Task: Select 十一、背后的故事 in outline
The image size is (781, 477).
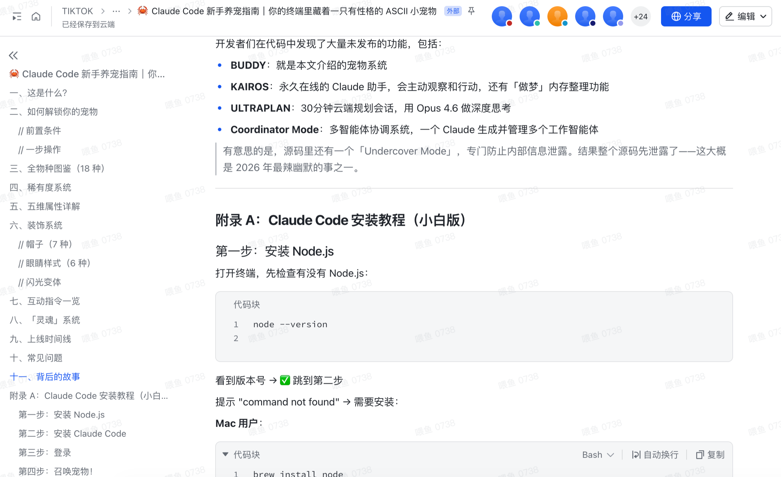Action: (45, 377)
